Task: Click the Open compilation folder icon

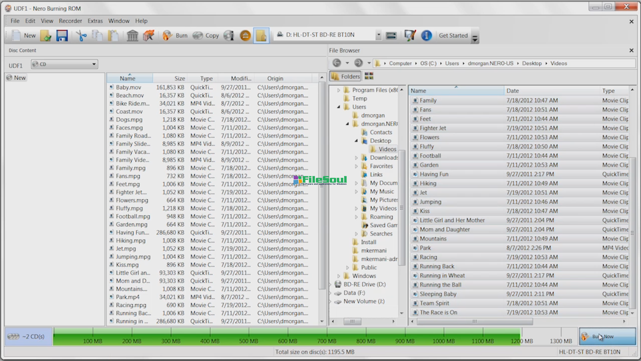Action: pos(46,35)
